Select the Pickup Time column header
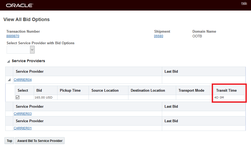Viewport: 251px width, 148px height. tap(70, 90)
